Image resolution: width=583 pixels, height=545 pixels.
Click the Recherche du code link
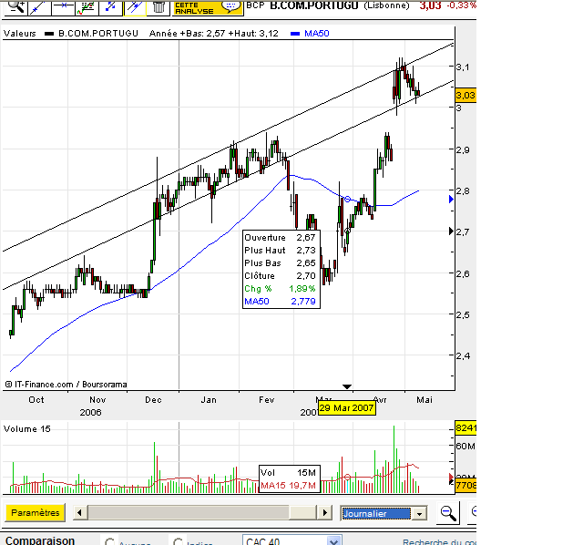(x=439, y=542)
